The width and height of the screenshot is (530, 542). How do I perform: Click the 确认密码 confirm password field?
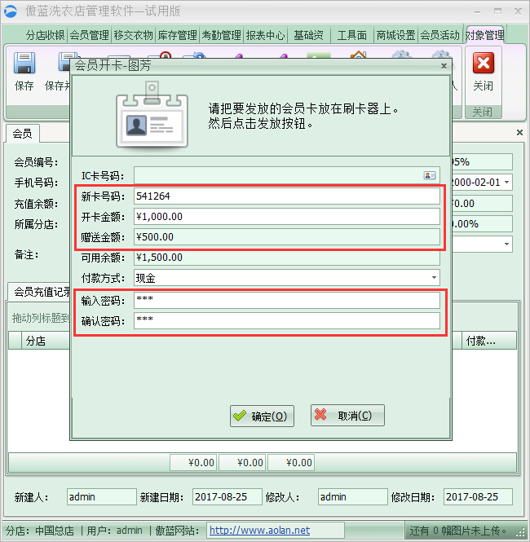[285, 320]
